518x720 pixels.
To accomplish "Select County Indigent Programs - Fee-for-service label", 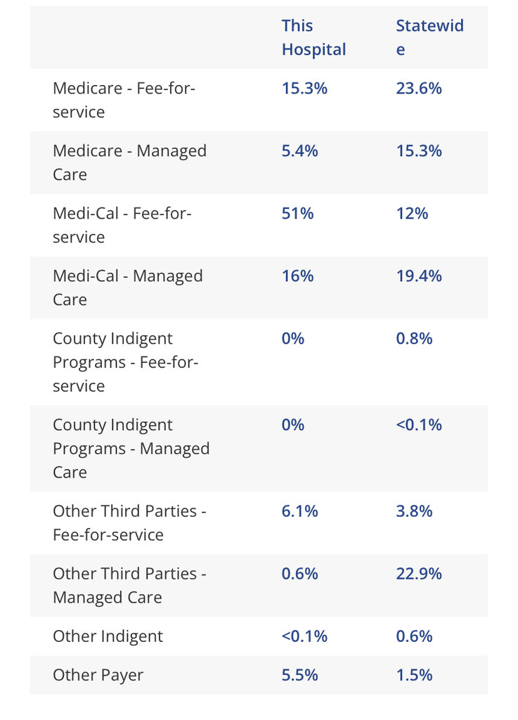I will tap(126, 363).
